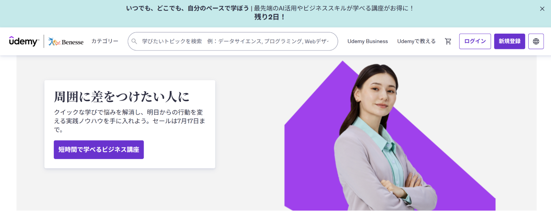Focus the 学びたいトピックを検索 search field

tap(233, 41)
